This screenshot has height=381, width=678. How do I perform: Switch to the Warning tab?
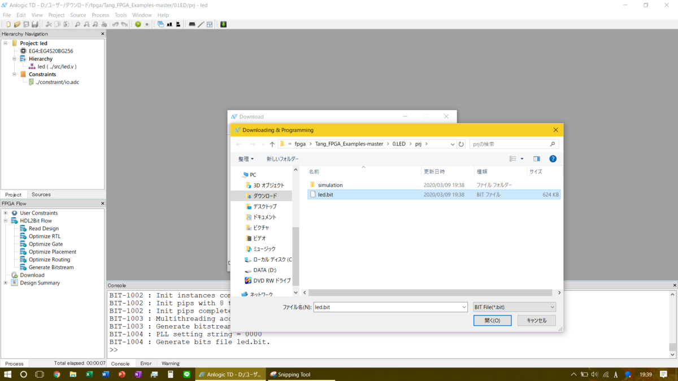click(x=171, y=364)
